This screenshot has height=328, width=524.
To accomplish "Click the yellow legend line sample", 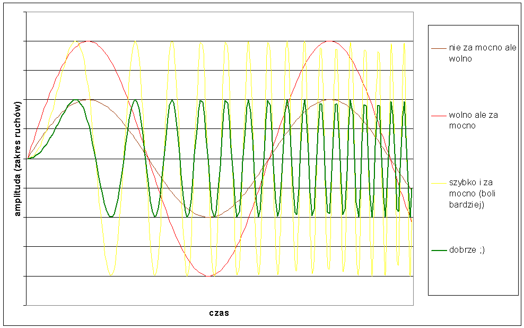I will pyautogui.click(x=439, y=183).
